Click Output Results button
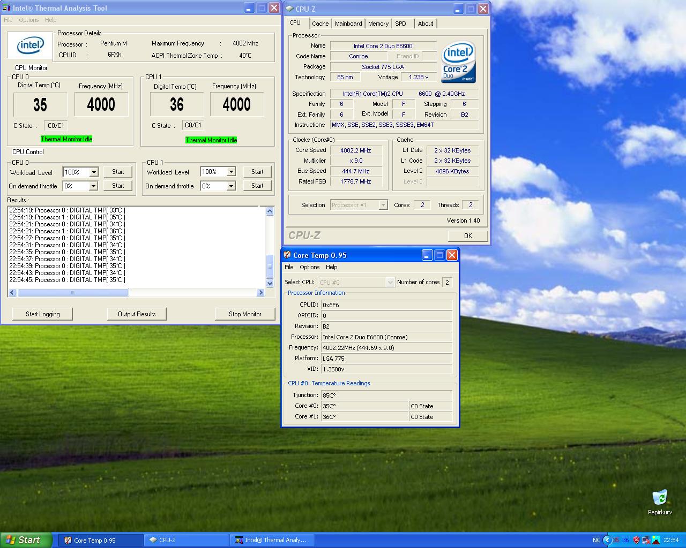This screenshot has width=686, height=548. pos(137,314)
